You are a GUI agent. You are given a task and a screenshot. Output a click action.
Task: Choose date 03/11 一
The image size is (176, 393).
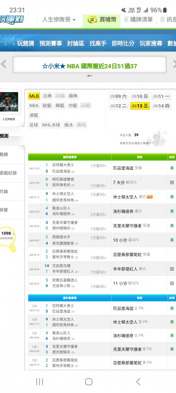click(161, 96)
